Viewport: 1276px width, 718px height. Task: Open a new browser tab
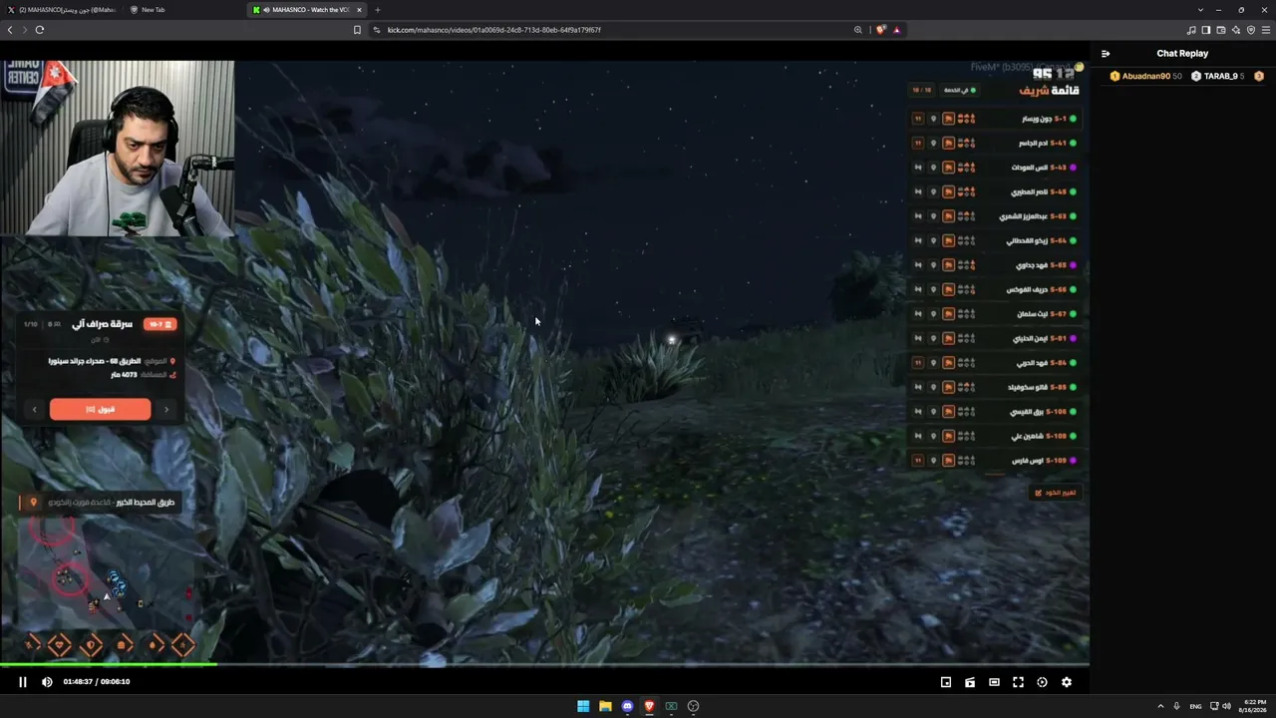click(x=378, y=10)
